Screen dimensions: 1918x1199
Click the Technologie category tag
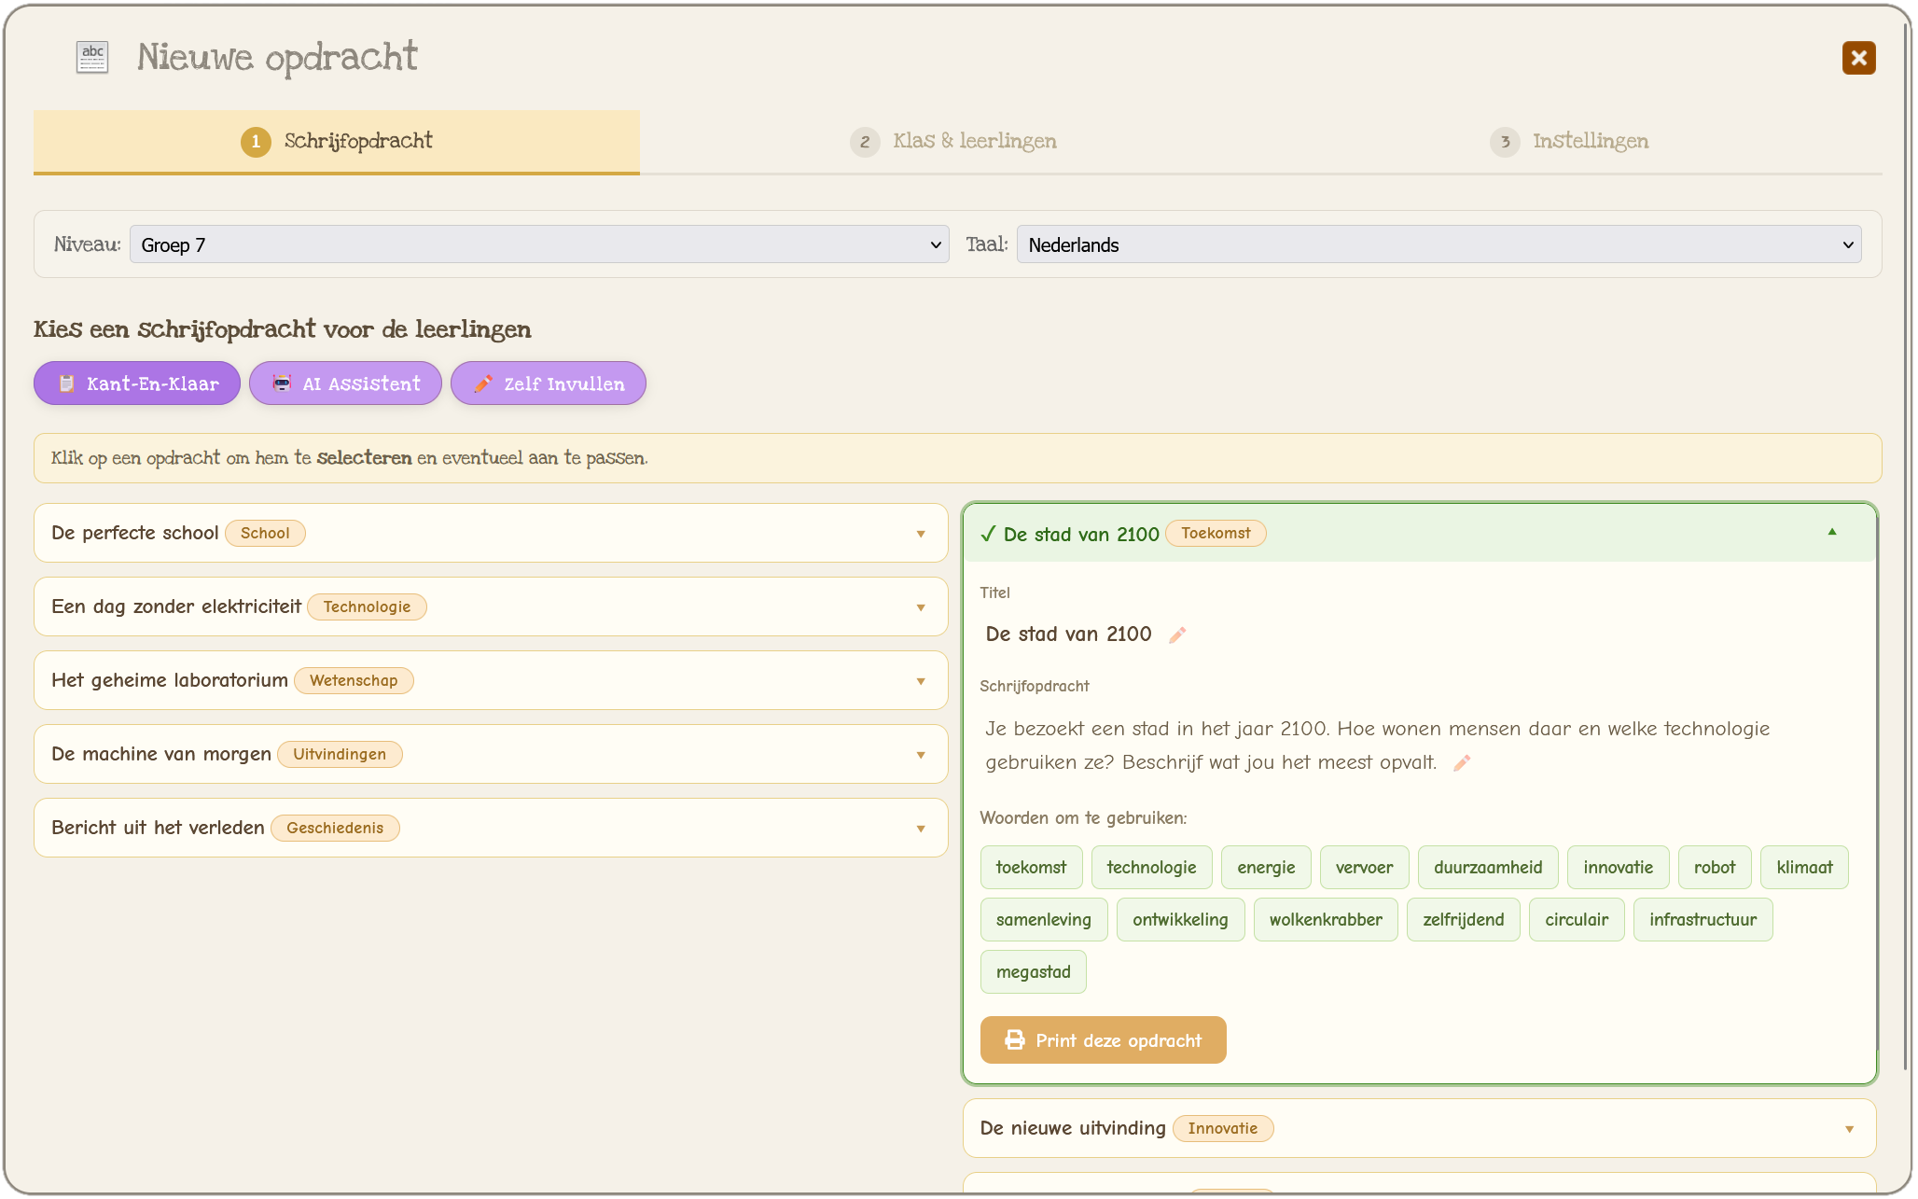tap(367, 607)
